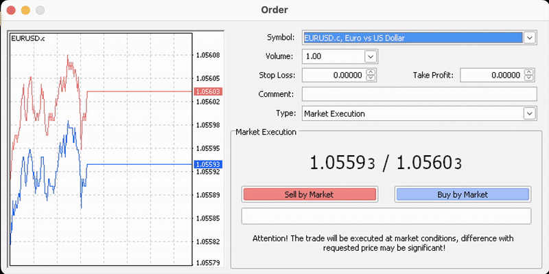Click the empty status box below buttons
This screenshot has height=274, width=549.
[x=386, y=216]
